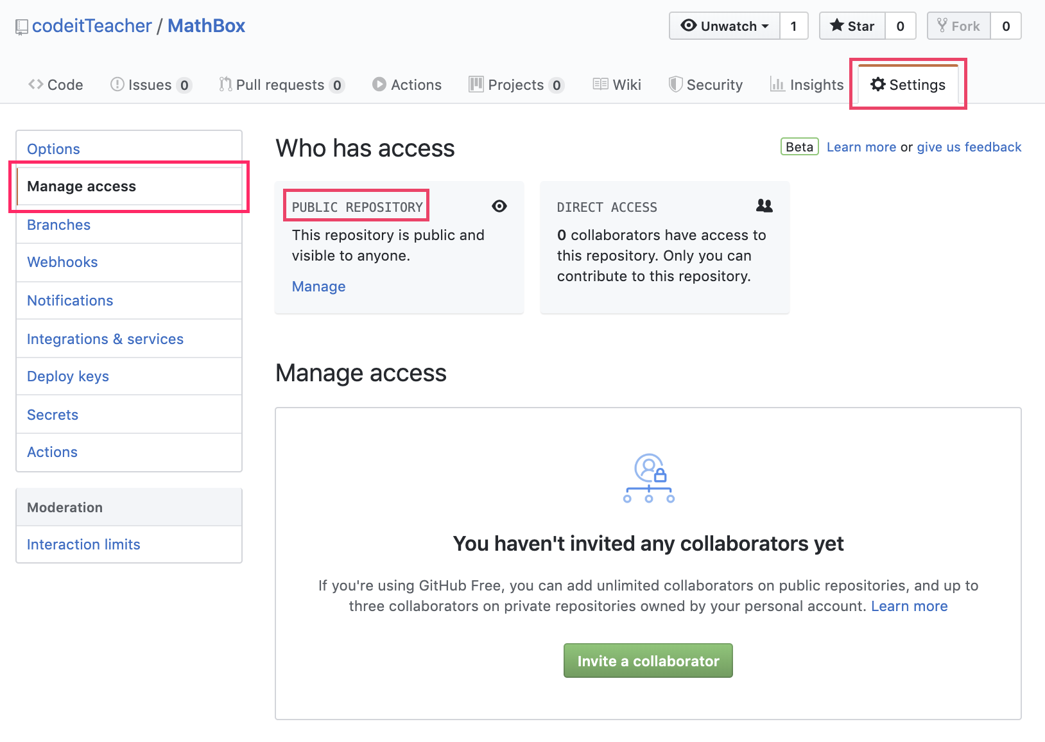Click the forks count next to Fork
This screenshot has height=742, width=1045.
tap(1006, 26)
